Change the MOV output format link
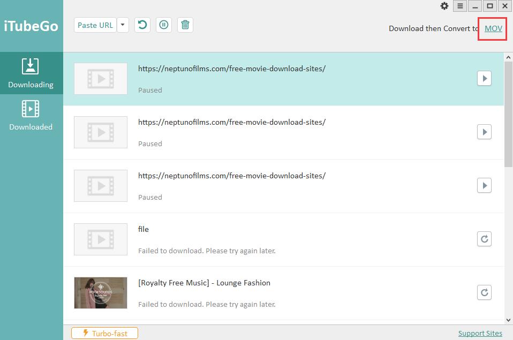Image resolution: width=513 pixels, height=340 pixels. pos(493,28)
